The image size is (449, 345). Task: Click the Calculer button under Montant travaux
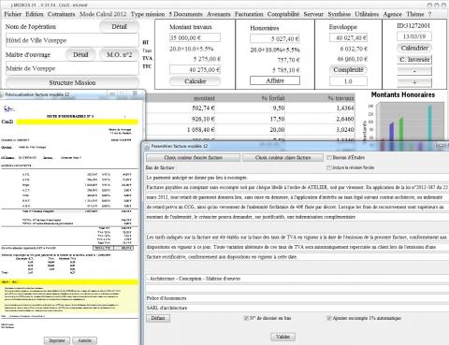196,81
